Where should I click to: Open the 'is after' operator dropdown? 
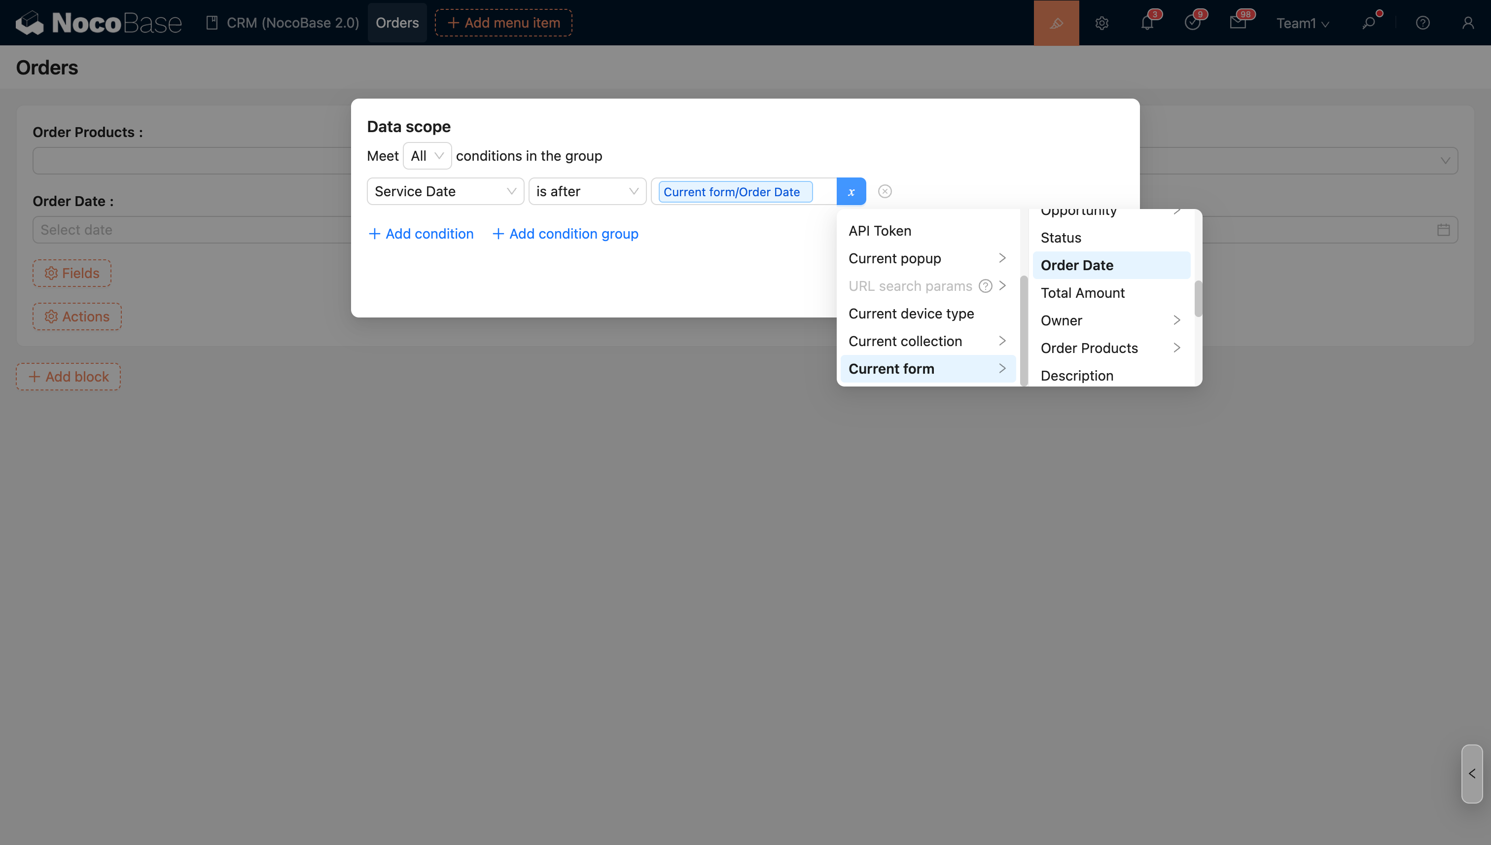[587, 191]
